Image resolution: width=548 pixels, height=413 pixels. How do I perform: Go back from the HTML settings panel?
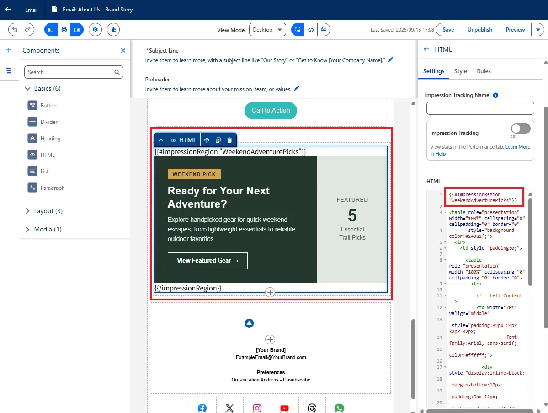click(426, 49)
